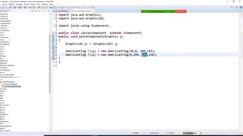Open the Window menu

pos(45,4)
